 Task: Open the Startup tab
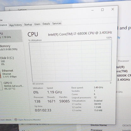tap(28, 25)
